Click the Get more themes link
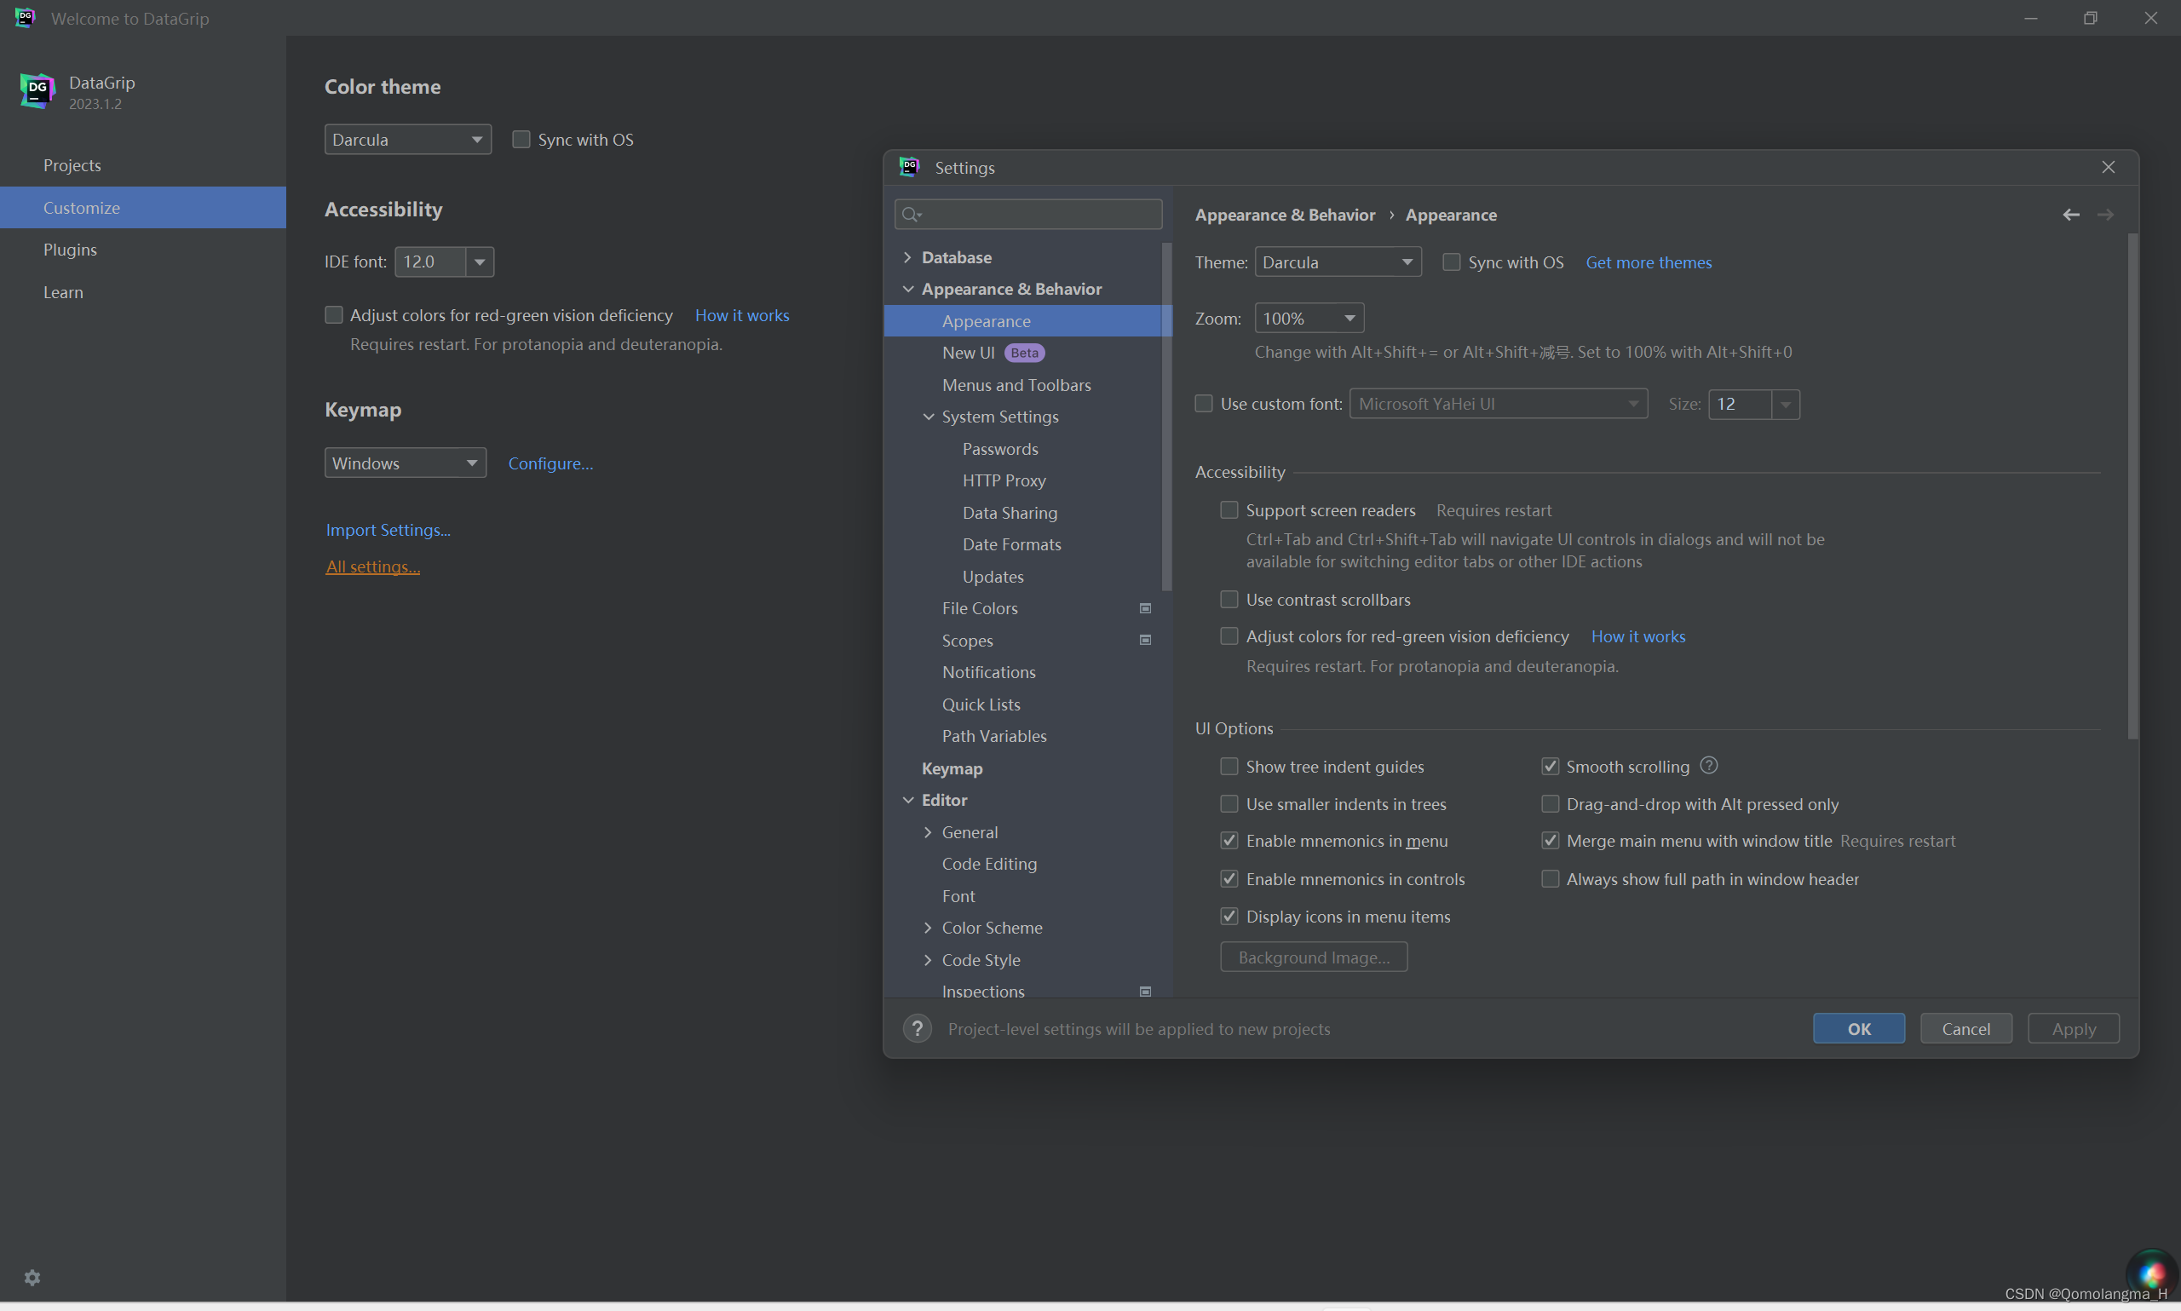This screenshot has width=2181, height=1311. (x=1649, y=262)
